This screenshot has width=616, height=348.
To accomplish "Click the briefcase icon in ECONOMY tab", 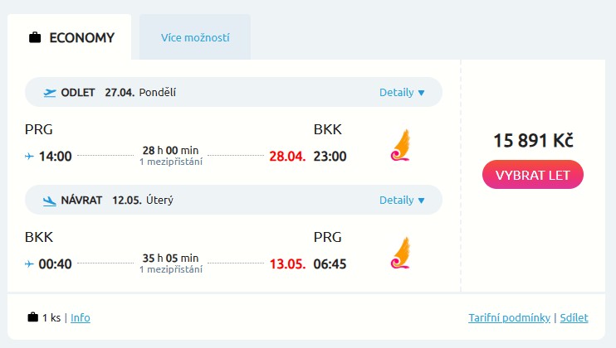I will point(35,37).
